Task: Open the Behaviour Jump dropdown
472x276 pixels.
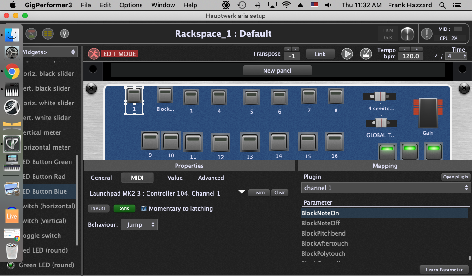Action: tap(139, 224)
